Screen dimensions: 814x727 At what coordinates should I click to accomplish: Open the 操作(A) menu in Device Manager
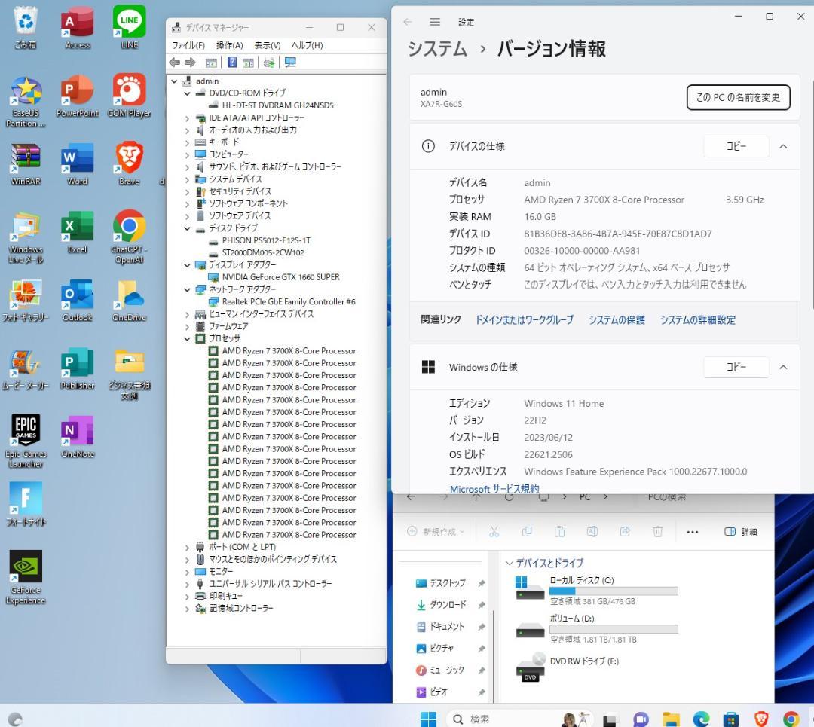click(229, 45)
